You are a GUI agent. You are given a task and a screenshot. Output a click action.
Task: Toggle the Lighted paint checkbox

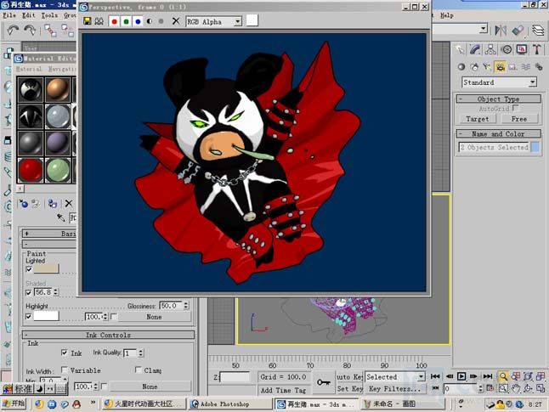point(29,269)
